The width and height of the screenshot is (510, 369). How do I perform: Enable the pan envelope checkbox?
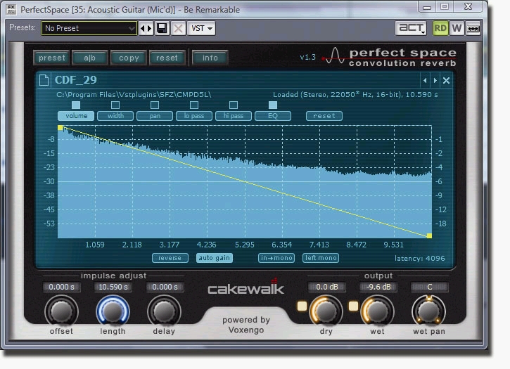155,105
